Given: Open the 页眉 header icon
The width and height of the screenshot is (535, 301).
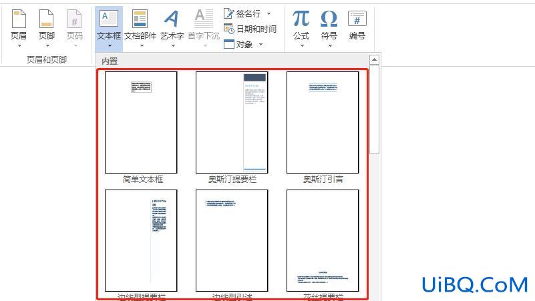Looking at the screenshot, I should pyautogui.click(x=19, y=19).
